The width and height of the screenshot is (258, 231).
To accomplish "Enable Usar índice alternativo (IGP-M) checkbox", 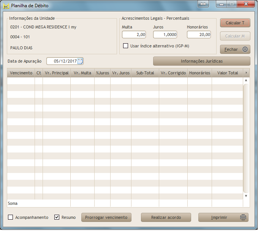I will click(x=125, y=46).
